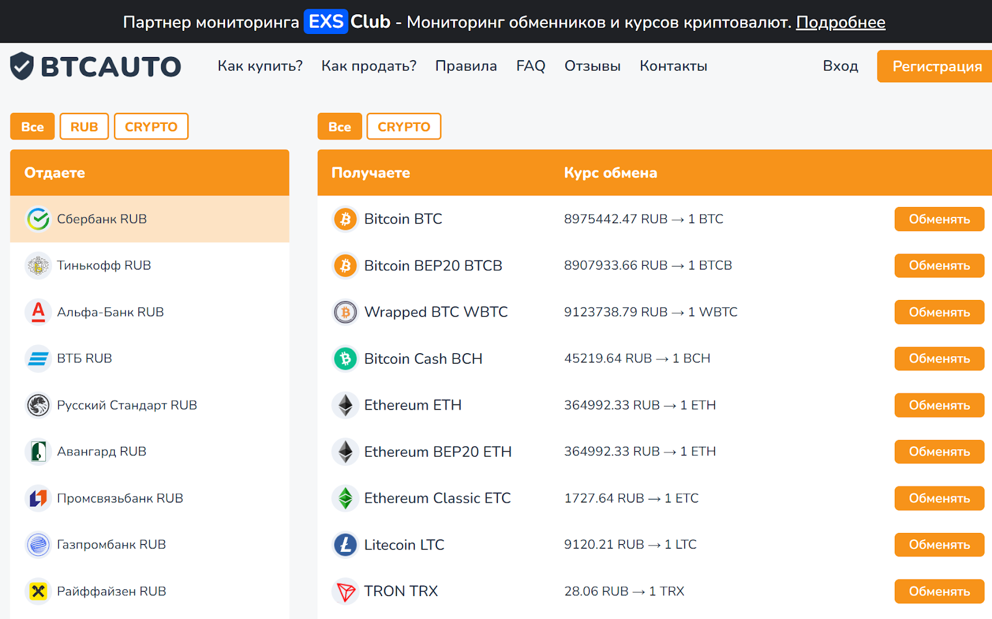Click Обменять for Wrapped BTC WBTC
Image resolution: width=992 pixels, height=619 pixels.
click(x=939, y=312)
